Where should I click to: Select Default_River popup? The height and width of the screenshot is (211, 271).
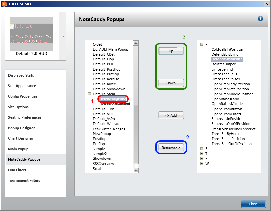(x=104, y=84)
